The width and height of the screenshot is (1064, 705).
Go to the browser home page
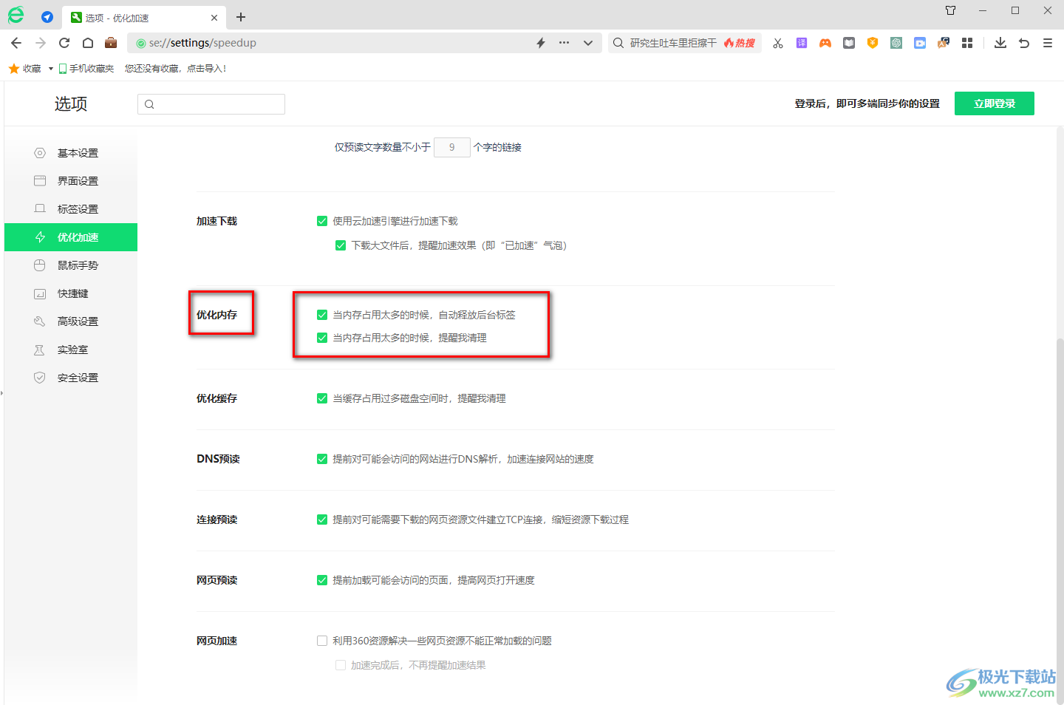point(88,43)
